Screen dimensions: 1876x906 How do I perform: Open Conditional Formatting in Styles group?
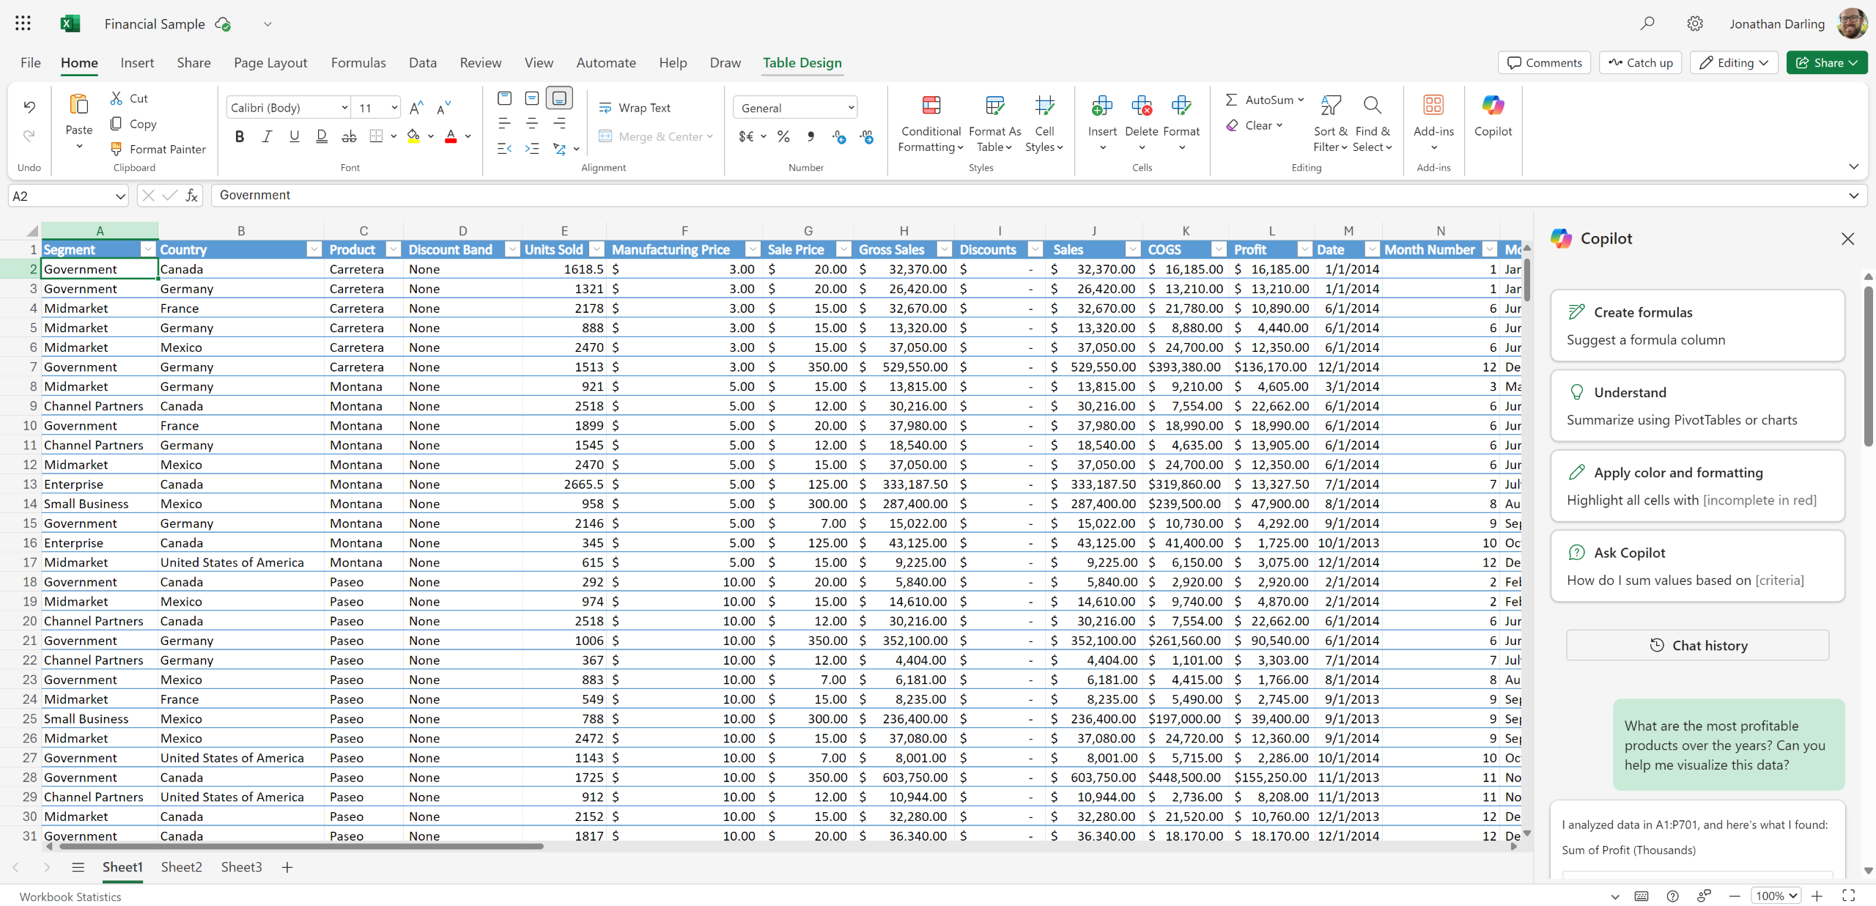coord(931,123)
